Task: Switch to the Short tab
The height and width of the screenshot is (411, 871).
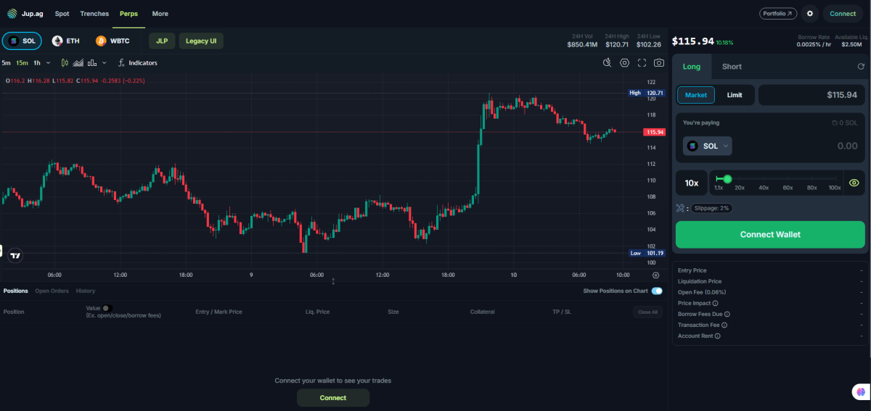Action: pos(732,67)
